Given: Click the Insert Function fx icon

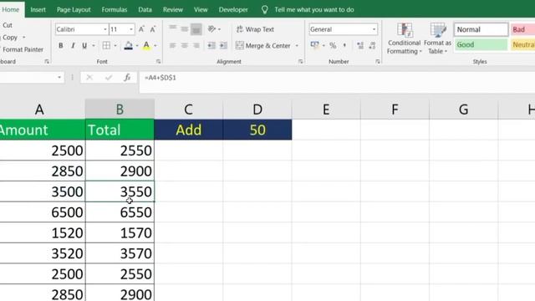Looking at the screenshot, I should tap(127, 78).
